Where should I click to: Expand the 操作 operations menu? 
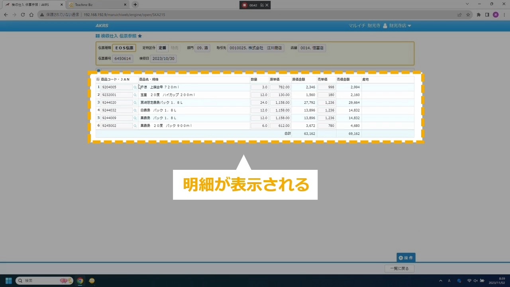click(406, 258)
